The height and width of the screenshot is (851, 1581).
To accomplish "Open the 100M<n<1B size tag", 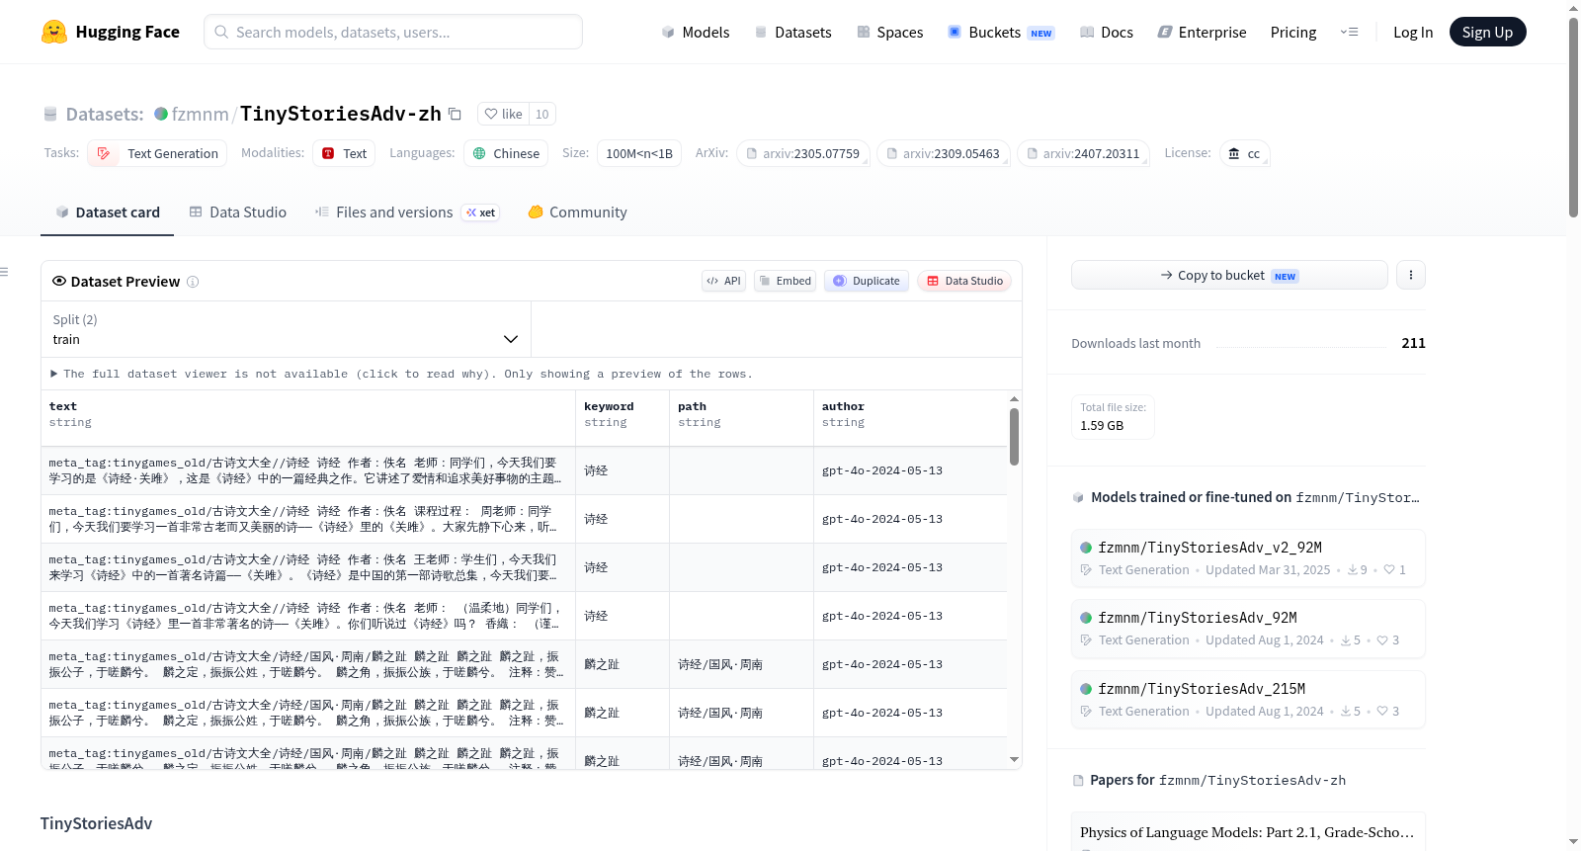I will coord(639,153).
